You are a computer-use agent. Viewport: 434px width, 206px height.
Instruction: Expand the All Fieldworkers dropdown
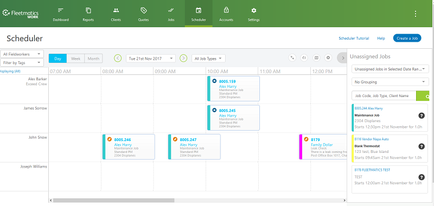[x=22, y=54]
